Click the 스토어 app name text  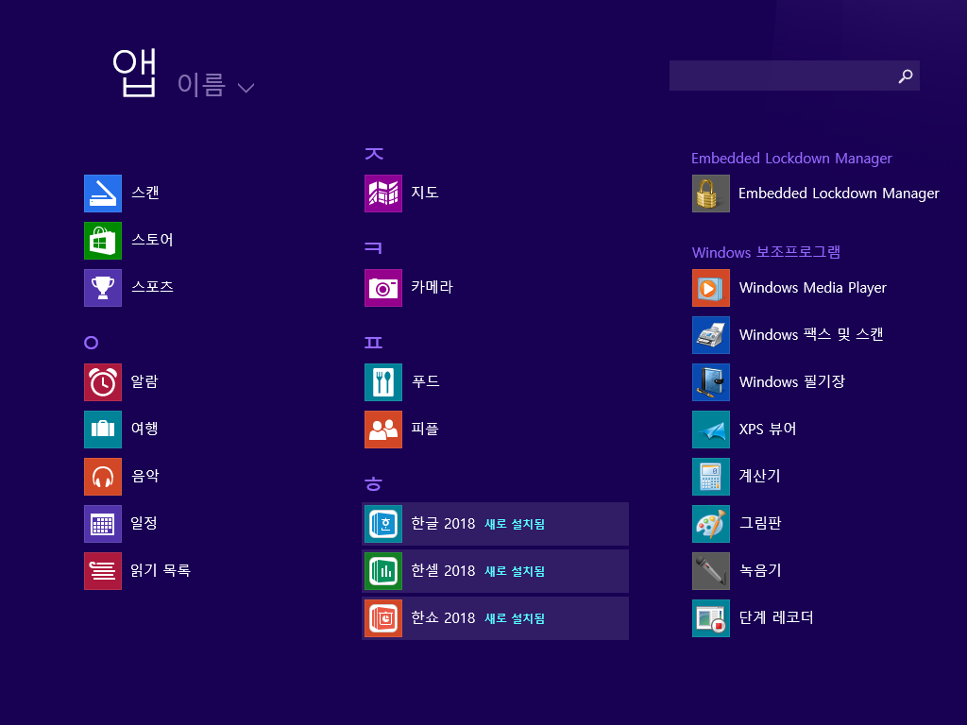point(152,239)
